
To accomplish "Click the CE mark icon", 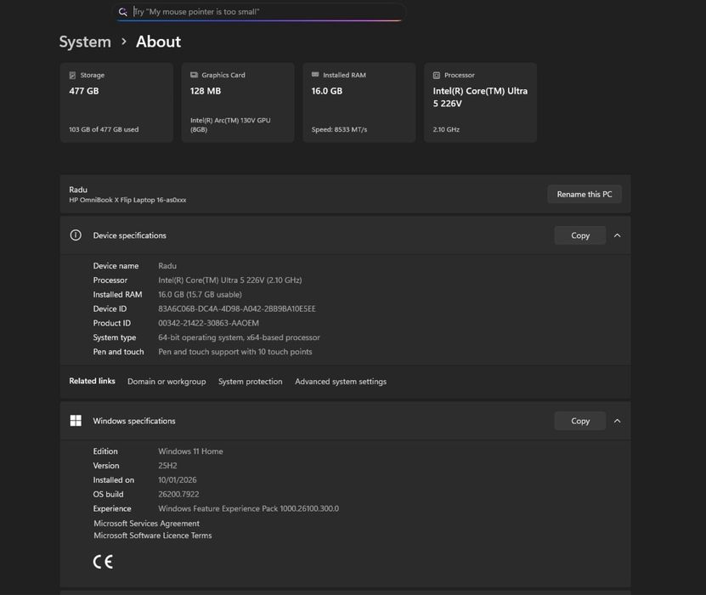I will pos(103,561).
